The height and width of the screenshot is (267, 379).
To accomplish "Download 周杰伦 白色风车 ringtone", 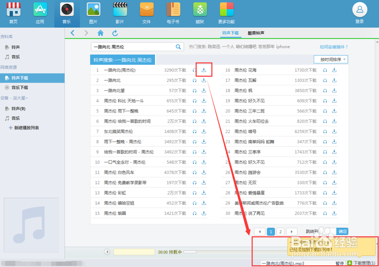I will coord(204,172).
